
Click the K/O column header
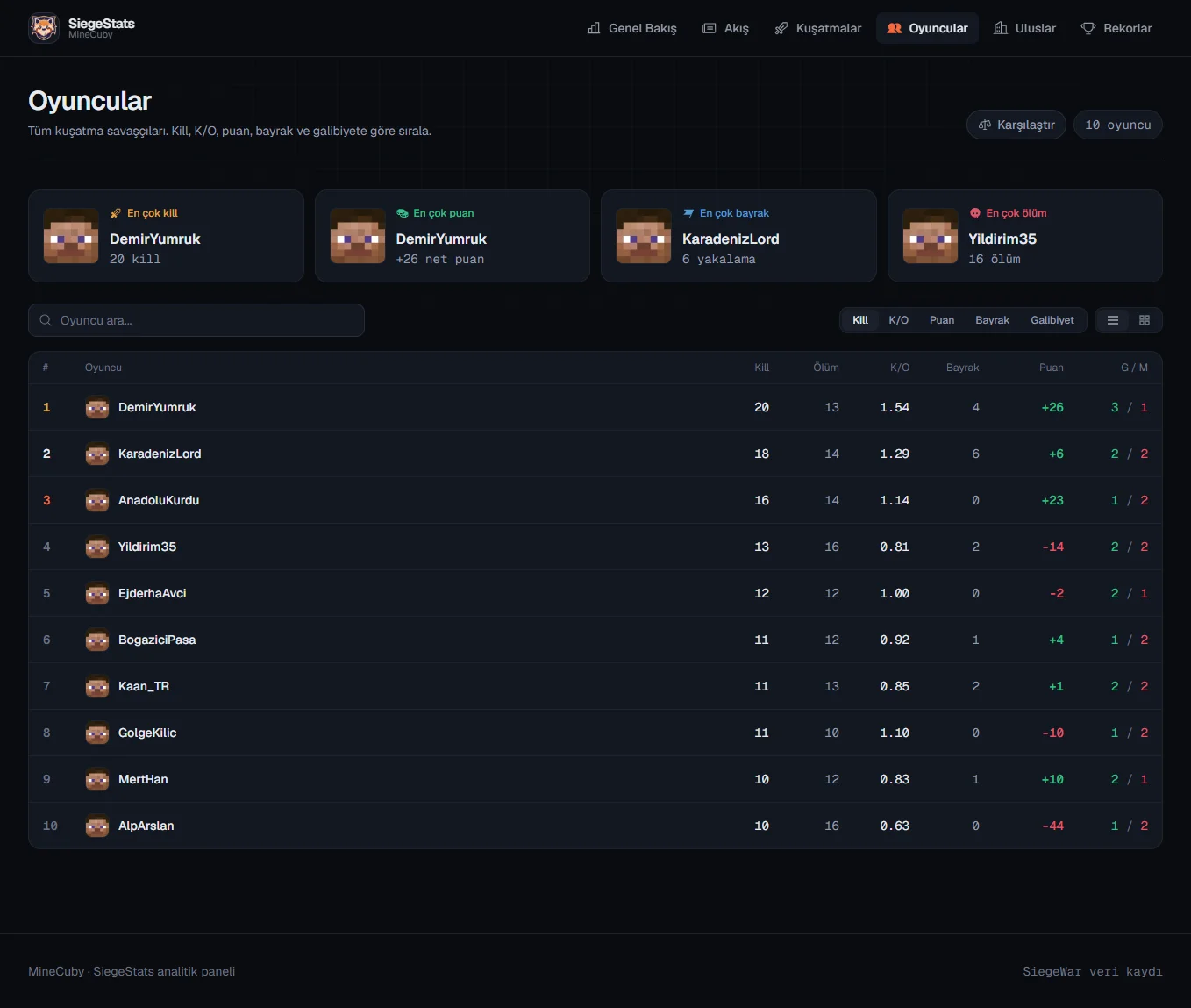(900, 368)
